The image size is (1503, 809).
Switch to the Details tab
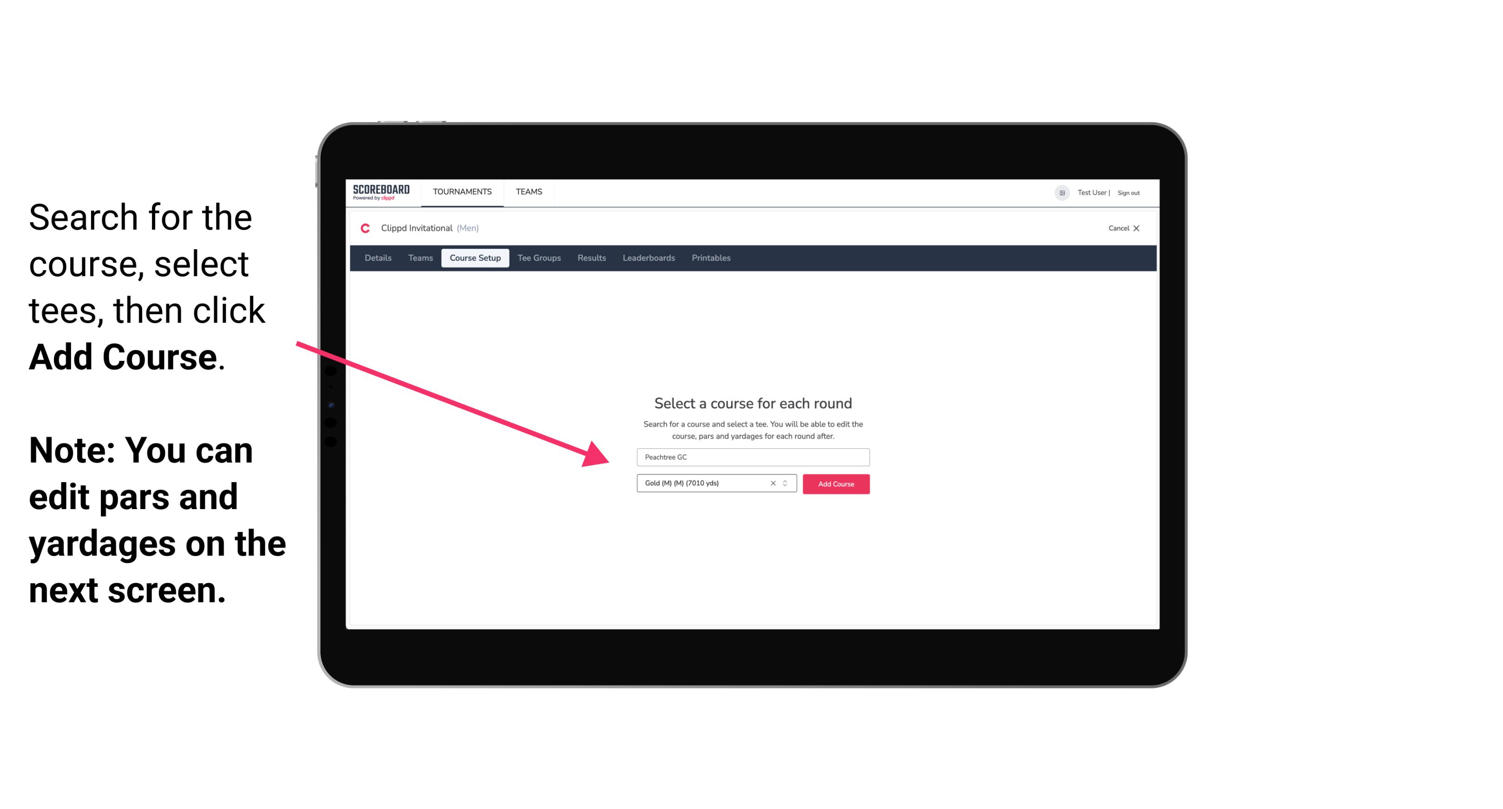(x=376, y=258)
